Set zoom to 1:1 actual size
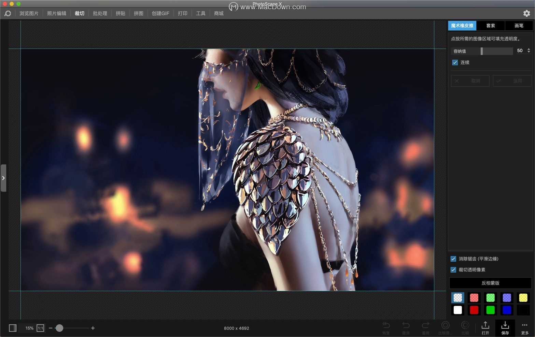 (x=40, y=328)
